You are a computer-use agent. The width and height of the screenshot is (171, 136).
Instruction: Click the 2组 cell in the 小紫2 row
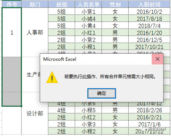click(61, 40)
